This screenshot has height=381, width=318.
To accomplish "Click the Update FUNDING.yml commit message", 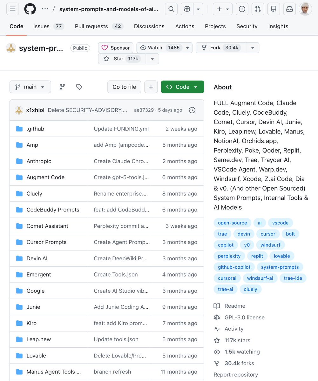I will [121, 129].
